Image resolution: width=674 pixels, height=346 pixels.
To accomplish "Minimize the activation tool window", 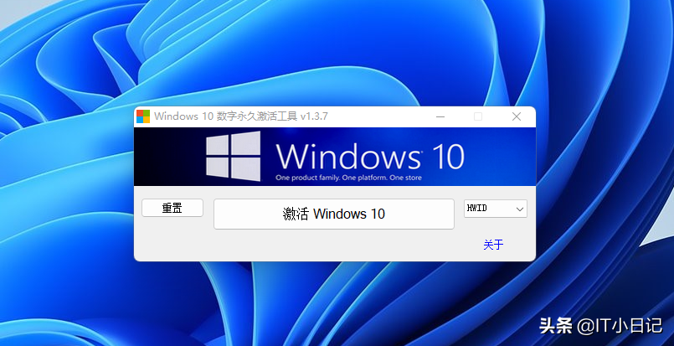I will click(440, 116).
